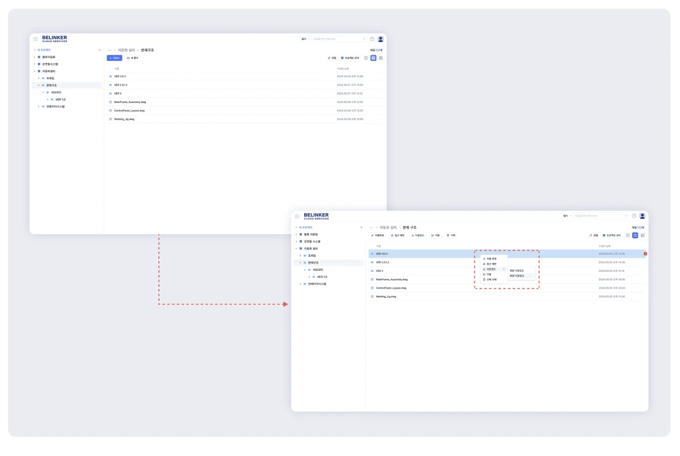680x456 pixels.
Task: Click 이름변경 toolbar button in front window
Action: [377, 235]
